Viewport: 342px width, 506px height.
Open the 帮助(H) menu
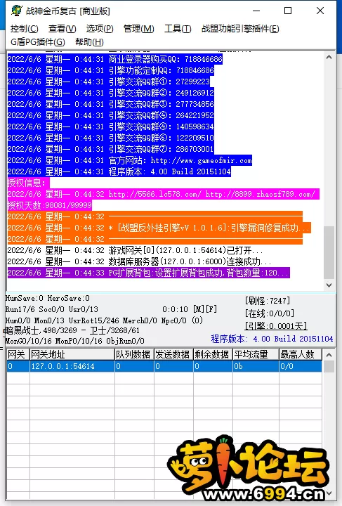pyautogui.click(x=89, y=42)
